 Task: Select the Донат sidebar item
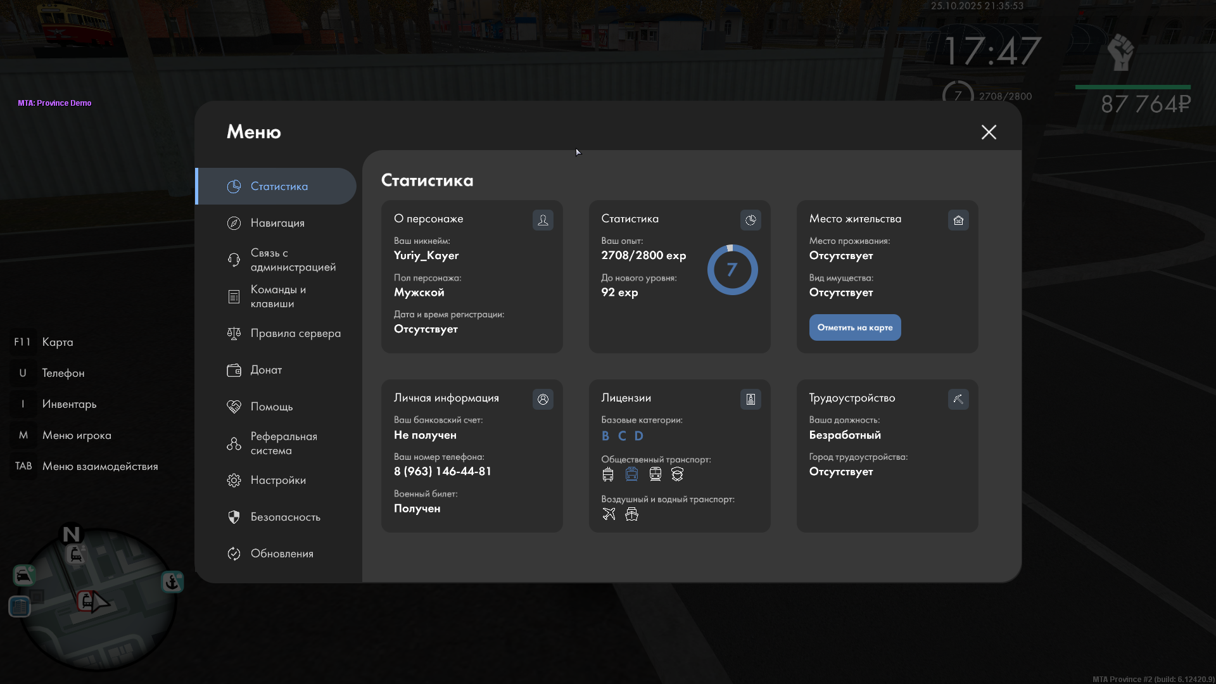[266, 370]
